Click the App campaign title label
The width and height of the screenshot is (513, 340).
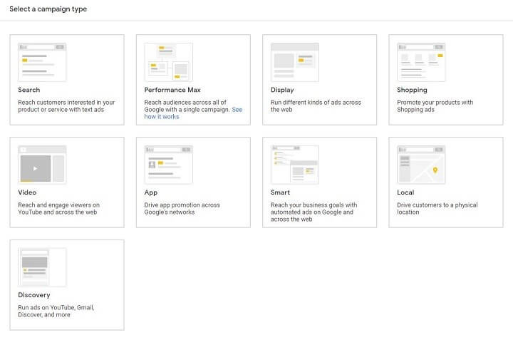[x=151, y=192]
